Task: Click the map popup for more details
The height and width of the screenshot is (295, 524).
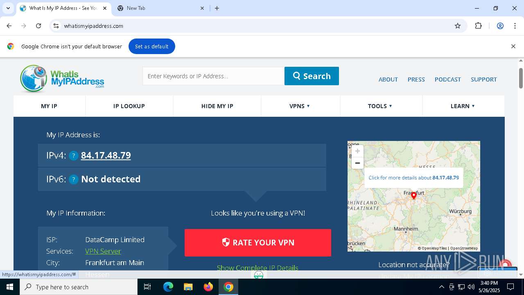Action: [413, 178]
